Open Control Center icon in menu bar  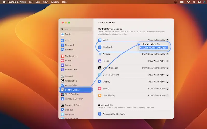199,2
